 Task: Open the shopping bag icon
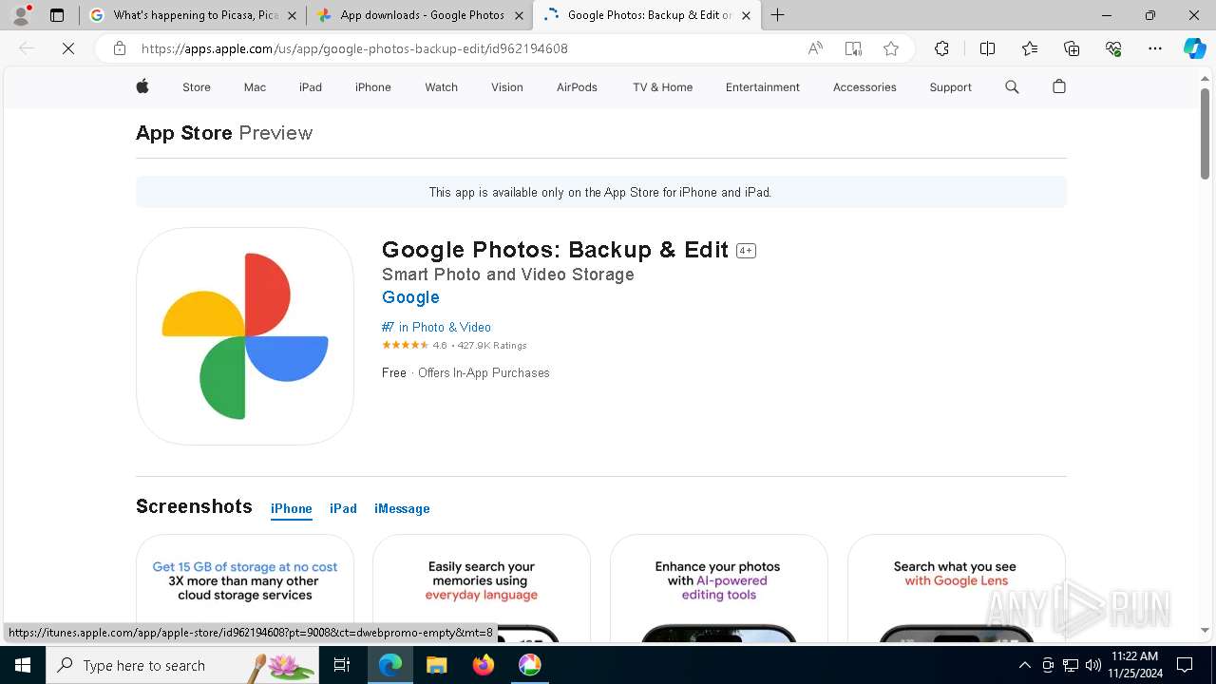click(x=1059, y=86)
